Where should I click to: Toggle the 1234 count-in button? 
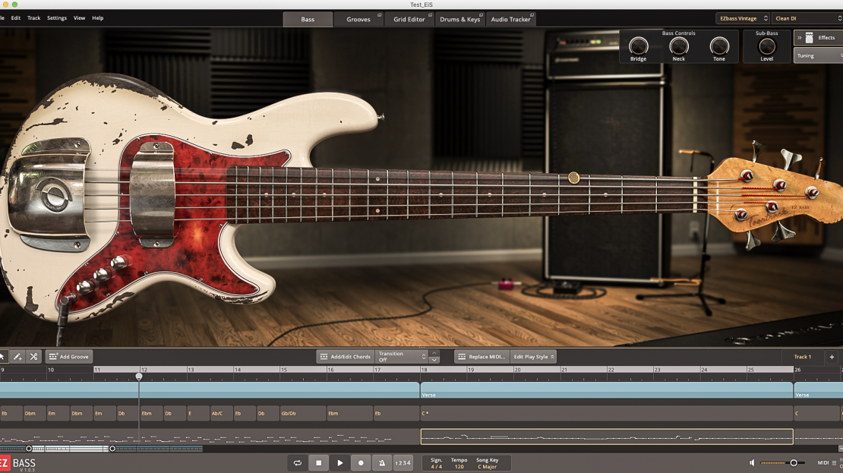[x=403, y=462]
